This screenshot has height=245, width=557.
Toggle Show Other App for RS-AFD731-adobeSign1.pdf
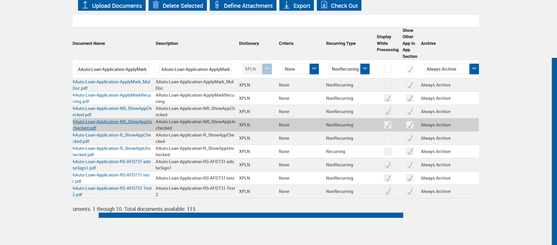tap(410, 165)
